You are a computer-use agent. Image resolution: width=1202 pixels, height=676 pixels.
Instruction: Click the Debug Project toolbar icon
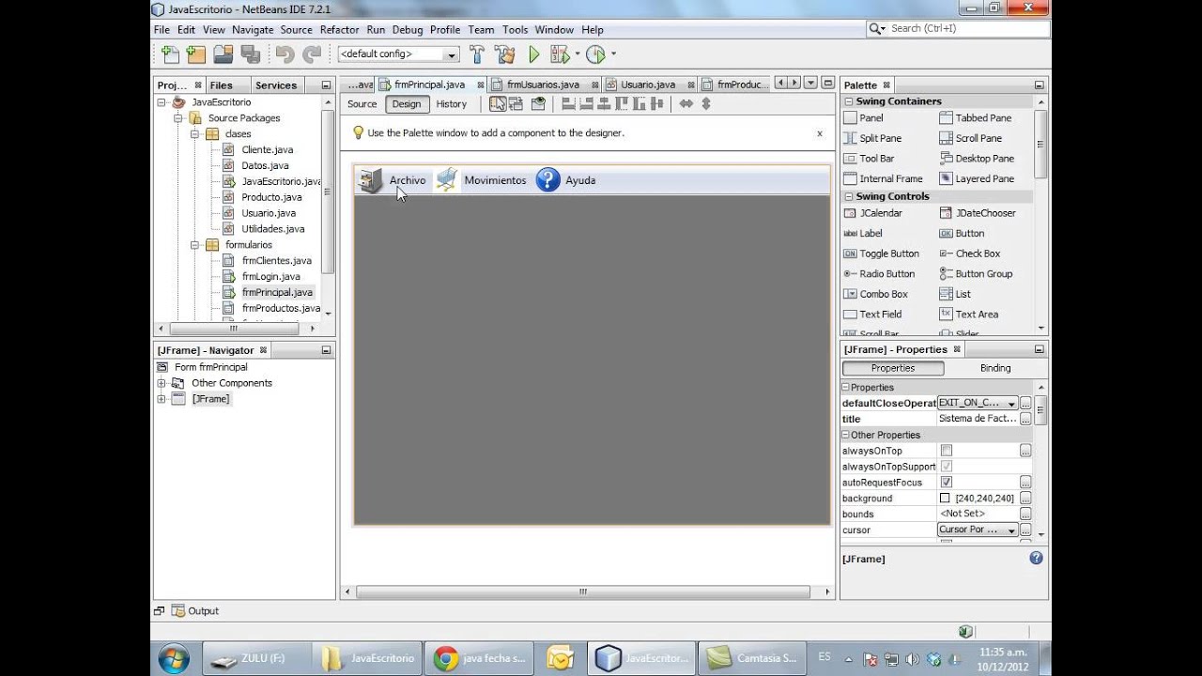tap(561, 54)
